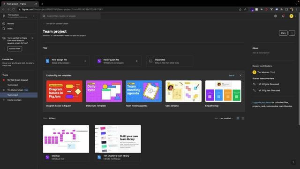Click the Import file icon
This screenshot has width=300, height=169.
(151, 61)
